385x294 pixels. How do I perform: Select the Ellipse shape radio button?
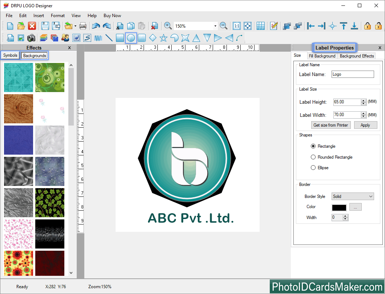pyautogui.click(x=313, y=168)
